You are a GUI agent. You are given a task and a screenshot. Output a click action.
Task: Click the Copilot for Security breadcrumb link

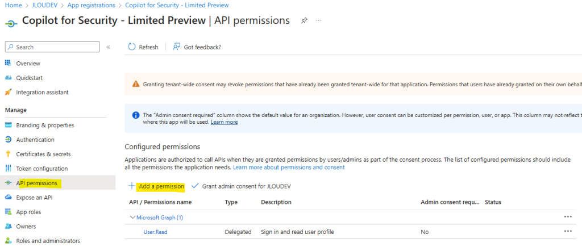[x=177, y=5]
